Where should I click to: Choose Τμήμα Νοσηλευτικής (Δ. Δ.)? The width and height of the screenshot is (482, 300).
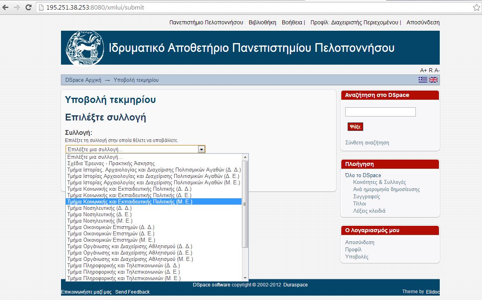click(154, 208)
